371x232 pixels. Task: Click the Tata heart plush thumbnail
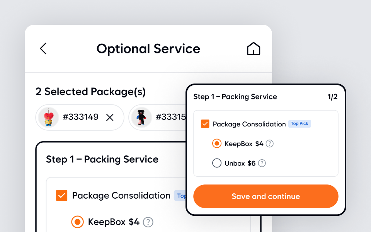click(48, 117)
